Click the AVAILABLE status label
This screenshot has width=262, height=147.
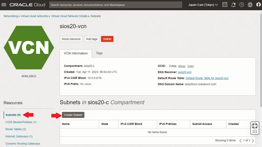click(x=29, y=76)
